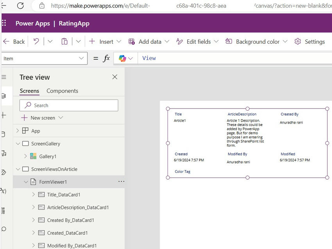Open Edit fields from the toolbar
Viewport: 332px width, 249px height.
pos(197,41)
